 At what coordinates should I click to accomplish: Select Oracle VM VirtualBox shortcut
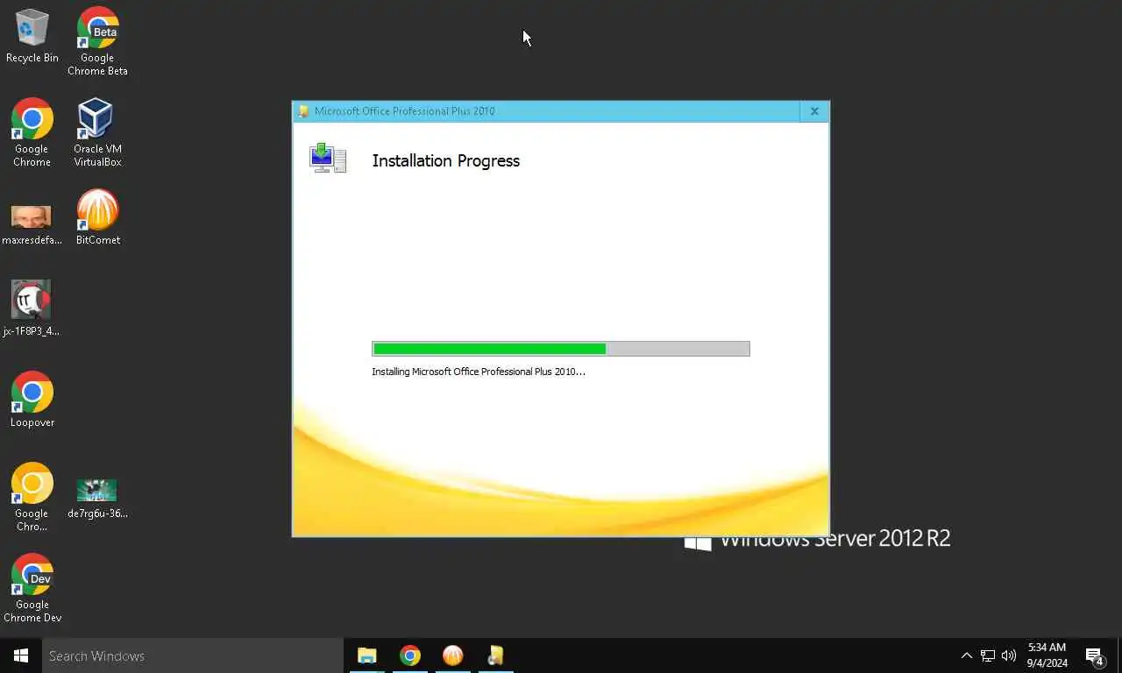pos(97,132)
